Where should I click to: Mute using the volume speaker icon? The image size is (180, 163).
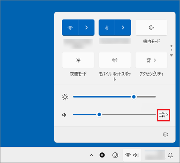pyautogui.click(x=64, y=115)
